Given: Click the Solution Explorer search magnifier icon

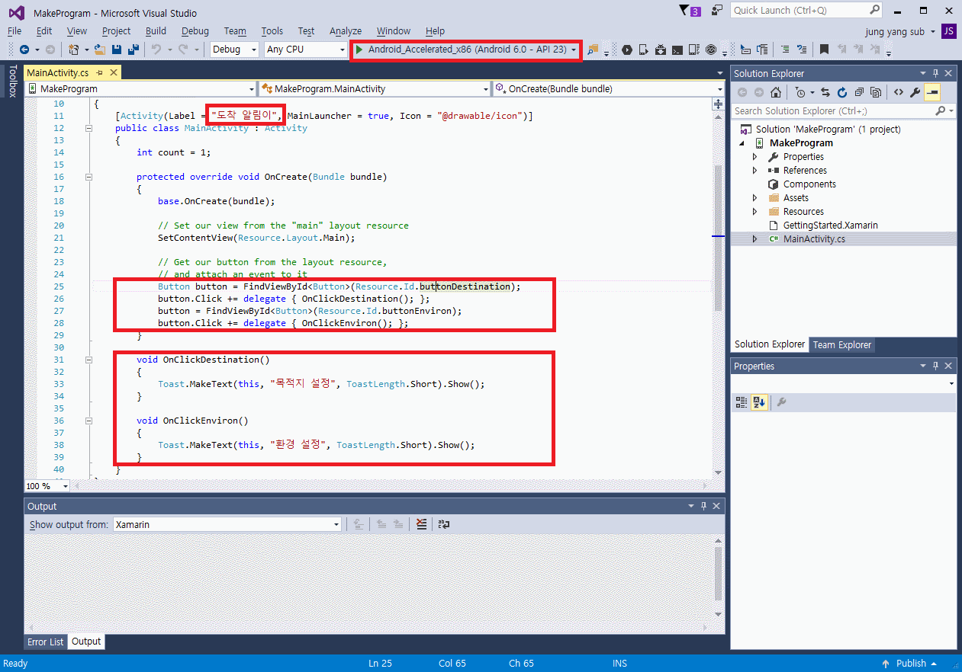Looking at the screenshot, I should pyautogui.click(x=940, y=111).
